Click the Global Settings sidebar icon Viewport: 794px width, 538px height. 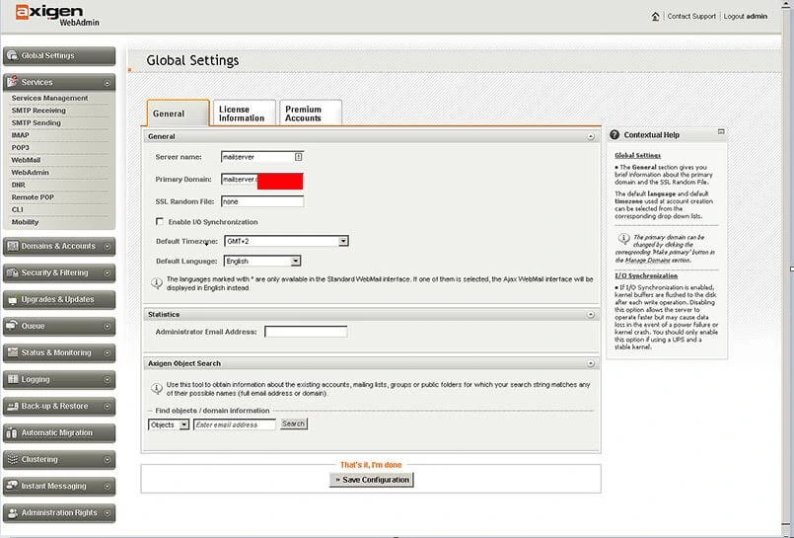[12, 55]
